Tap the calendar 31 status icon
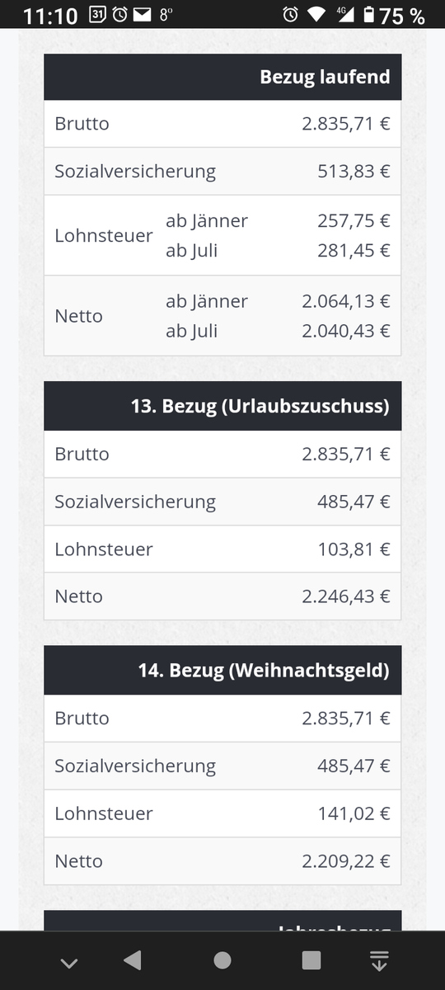The image size is (445, 990). (x=96, y=14)
